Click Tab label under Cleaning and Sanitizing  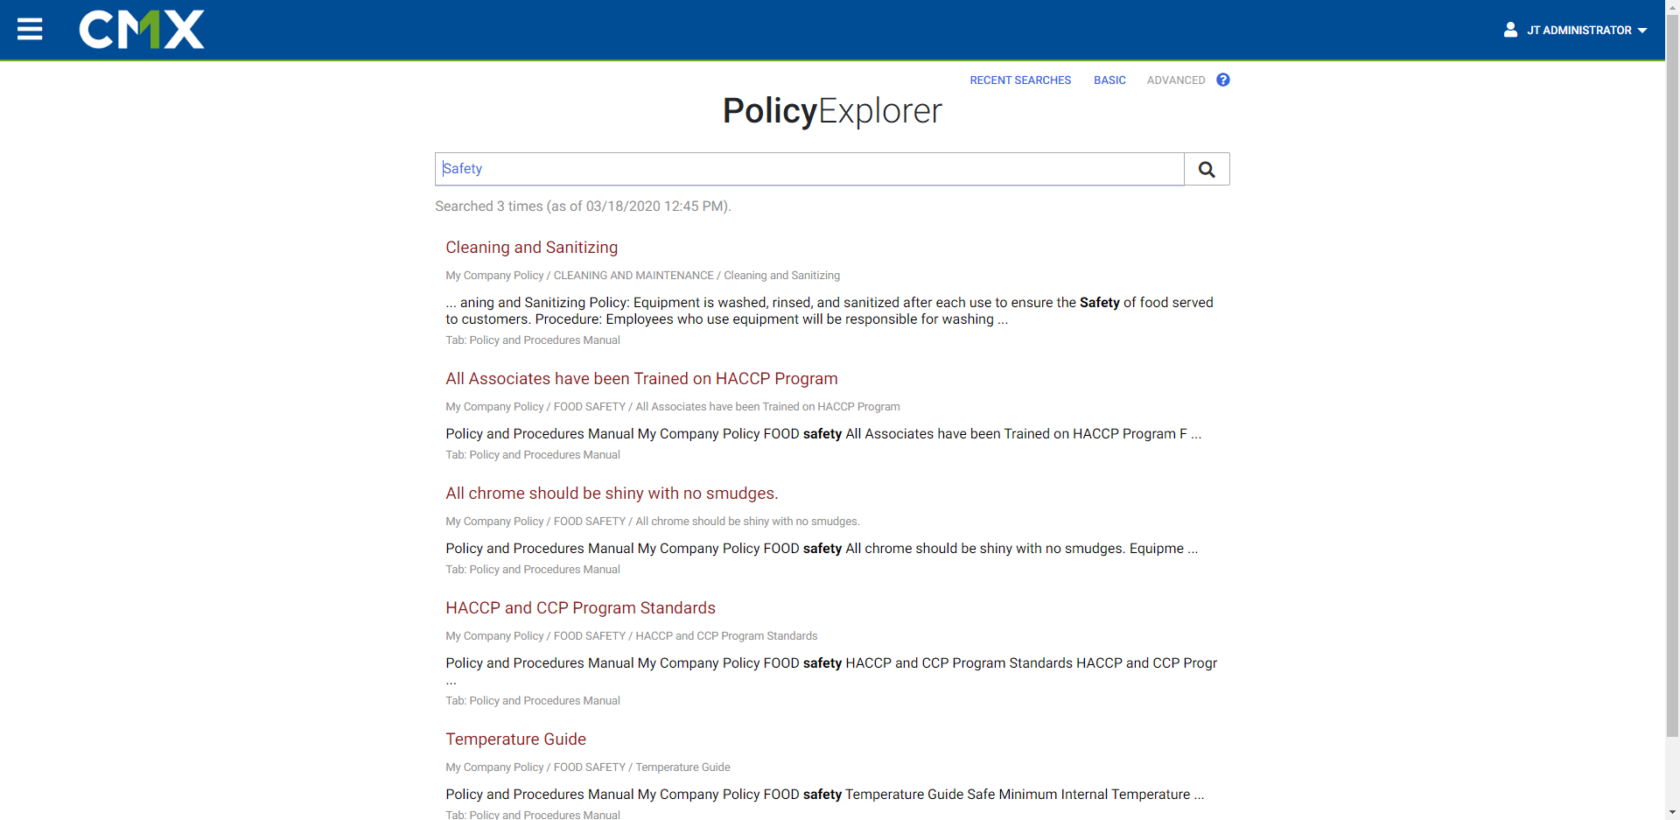tap(533, 340)
